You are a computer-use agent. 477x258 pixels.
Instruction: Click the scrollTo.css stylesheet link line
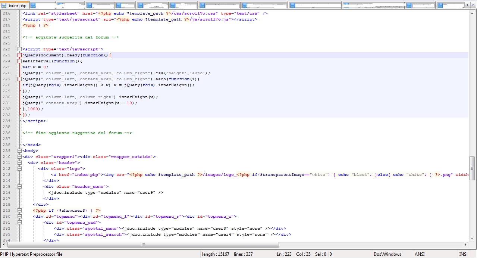(x=145, y=13)
